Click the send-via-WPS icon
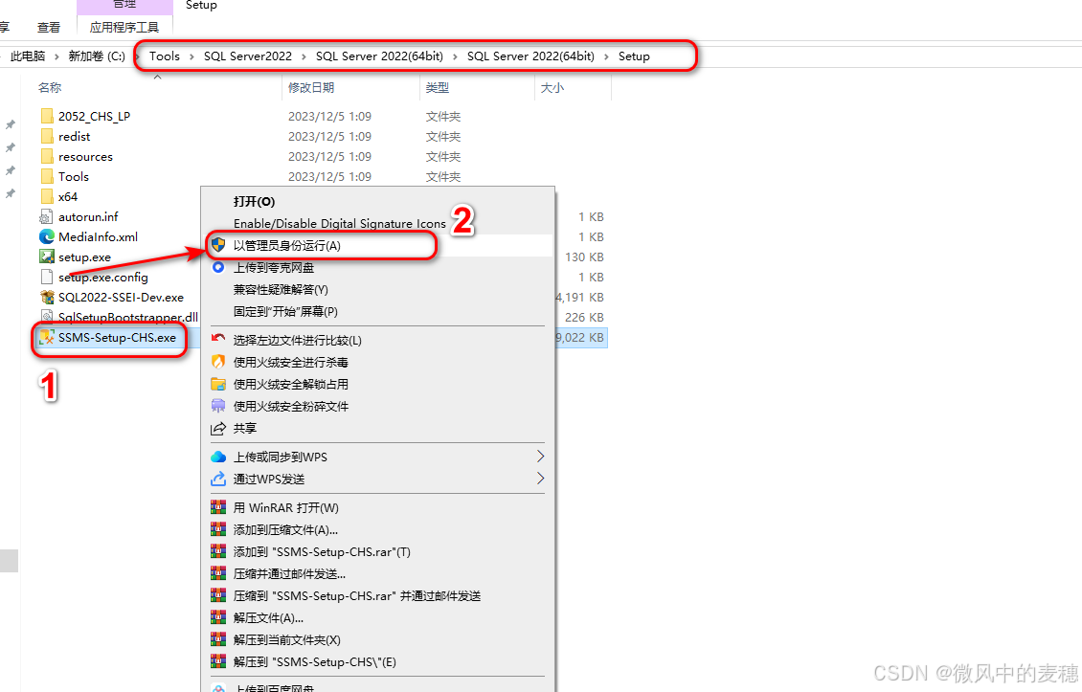This screenshot has height=692, width=1082. point(218,479)
